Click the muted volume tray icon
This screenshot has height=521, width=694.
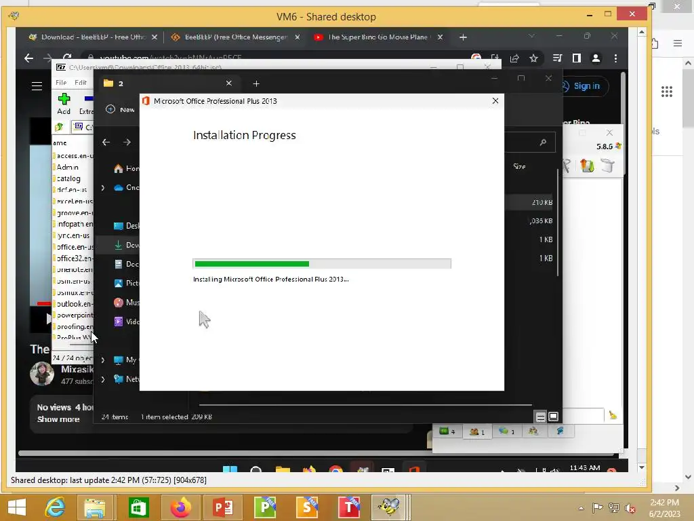coord(630,508)
